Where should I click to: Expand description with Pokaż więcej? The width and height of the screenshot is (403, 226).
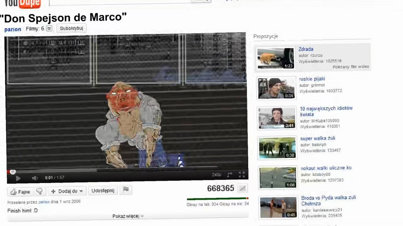(x=128, y=216)
